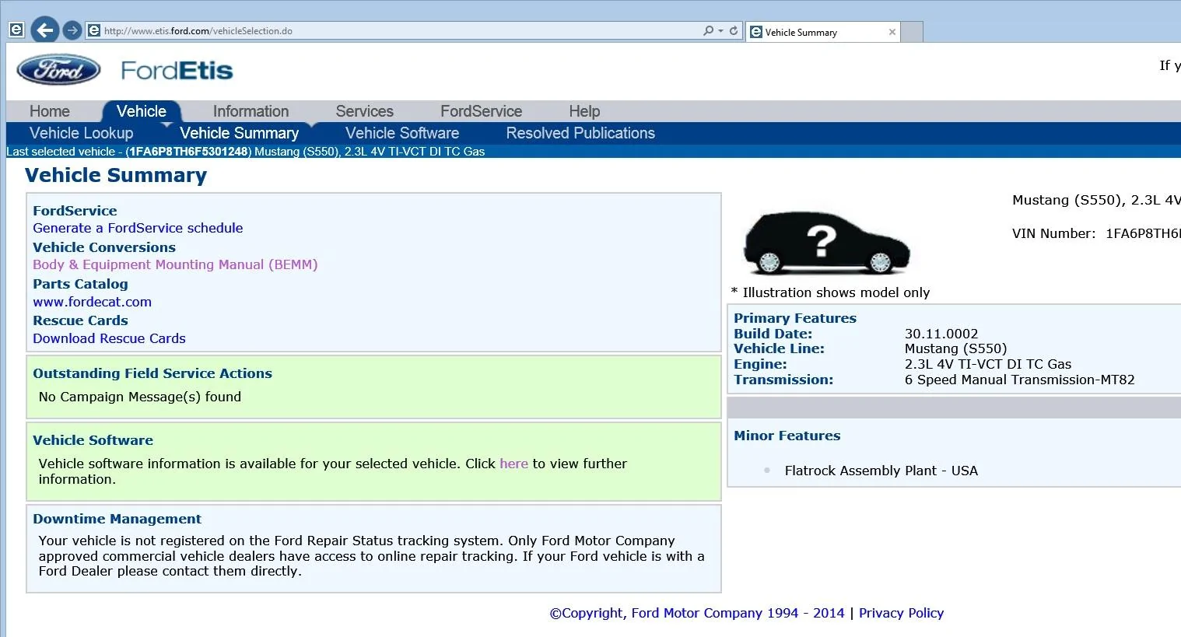Click the FordEtis wordmark
This screenshot has height=637, width=1181.
point(177,71)
